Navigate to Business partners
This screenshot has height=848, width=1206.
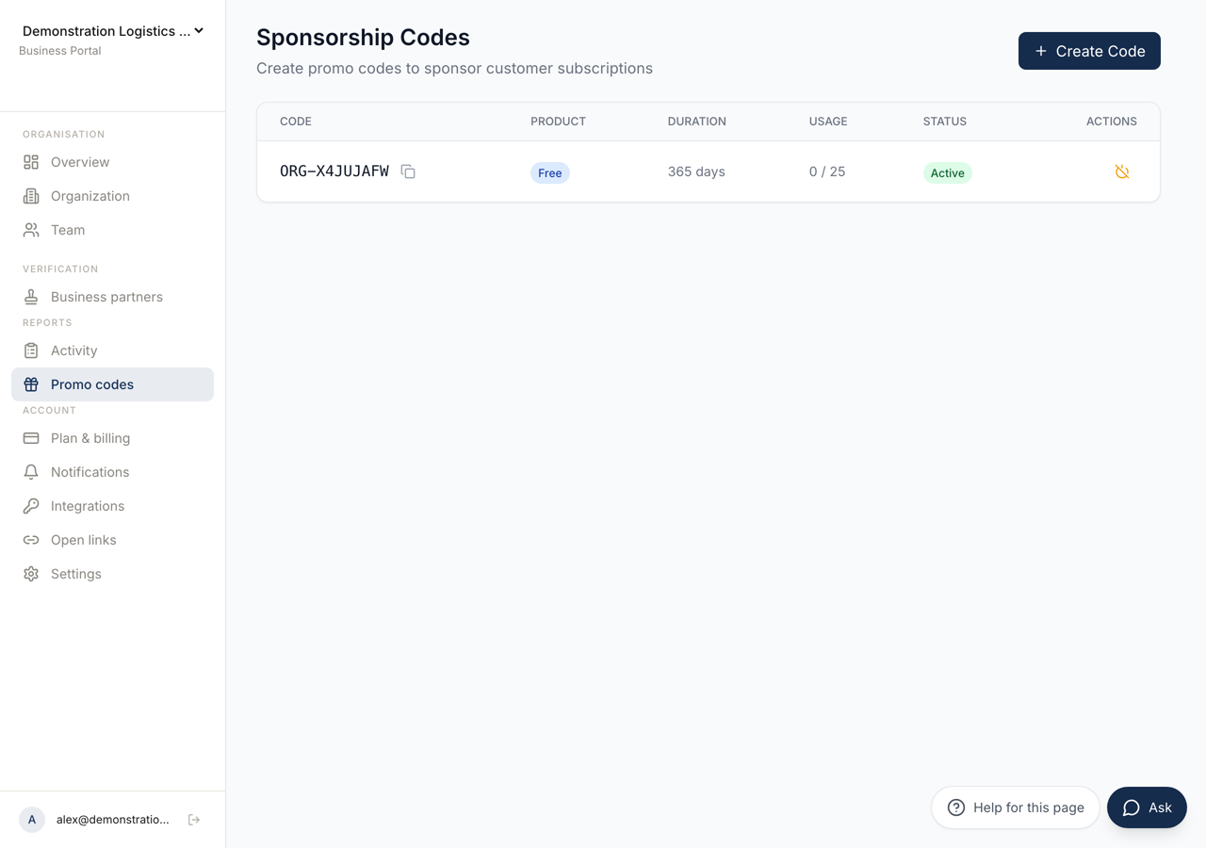tap(112, 297)
